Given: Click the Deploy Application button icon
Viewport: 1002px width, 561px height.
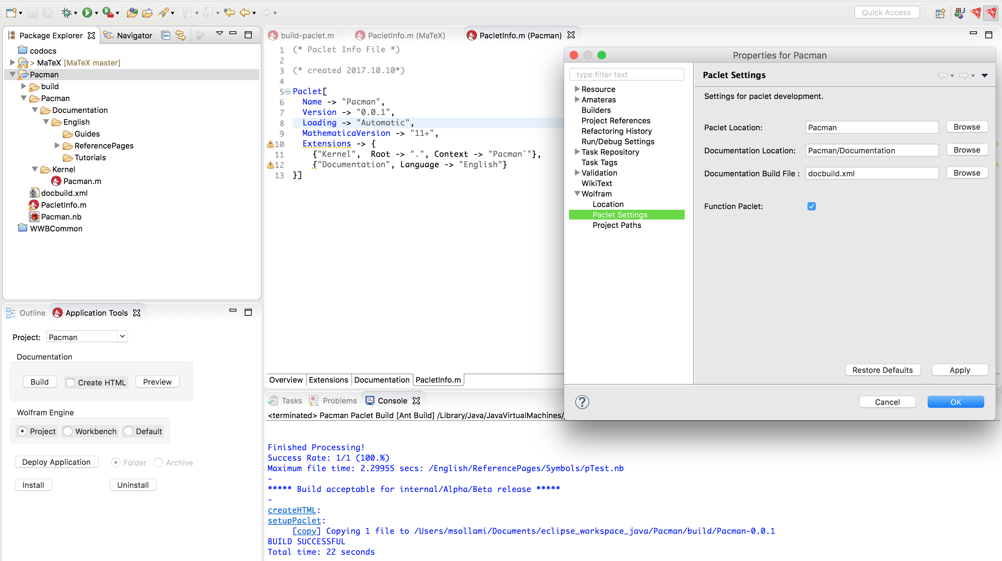Looking at the screenshot, I should (56, 462).
